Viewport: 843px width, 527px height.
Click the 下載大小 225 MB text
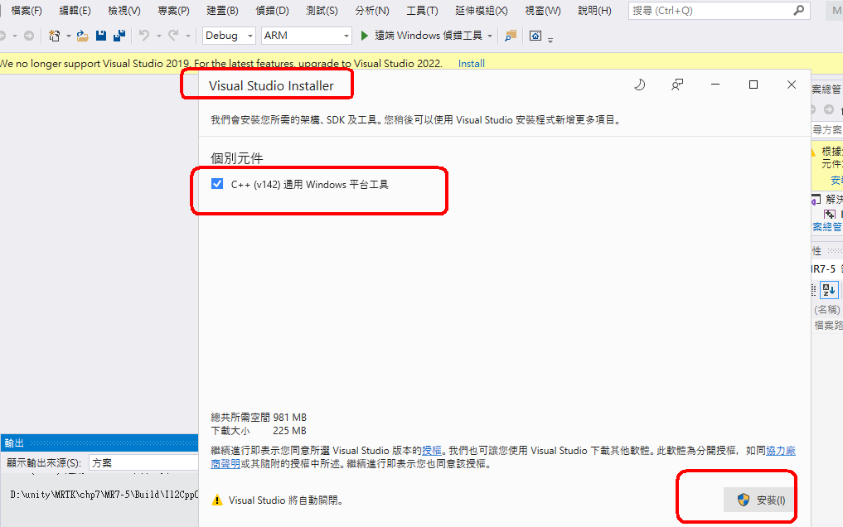click(x=259, y=431)
